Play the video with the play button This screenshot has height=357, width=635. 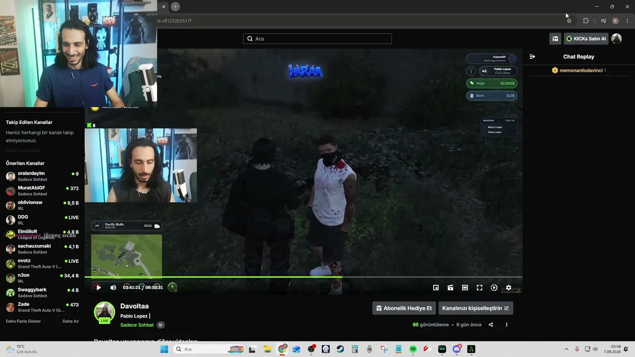point(98,287)
